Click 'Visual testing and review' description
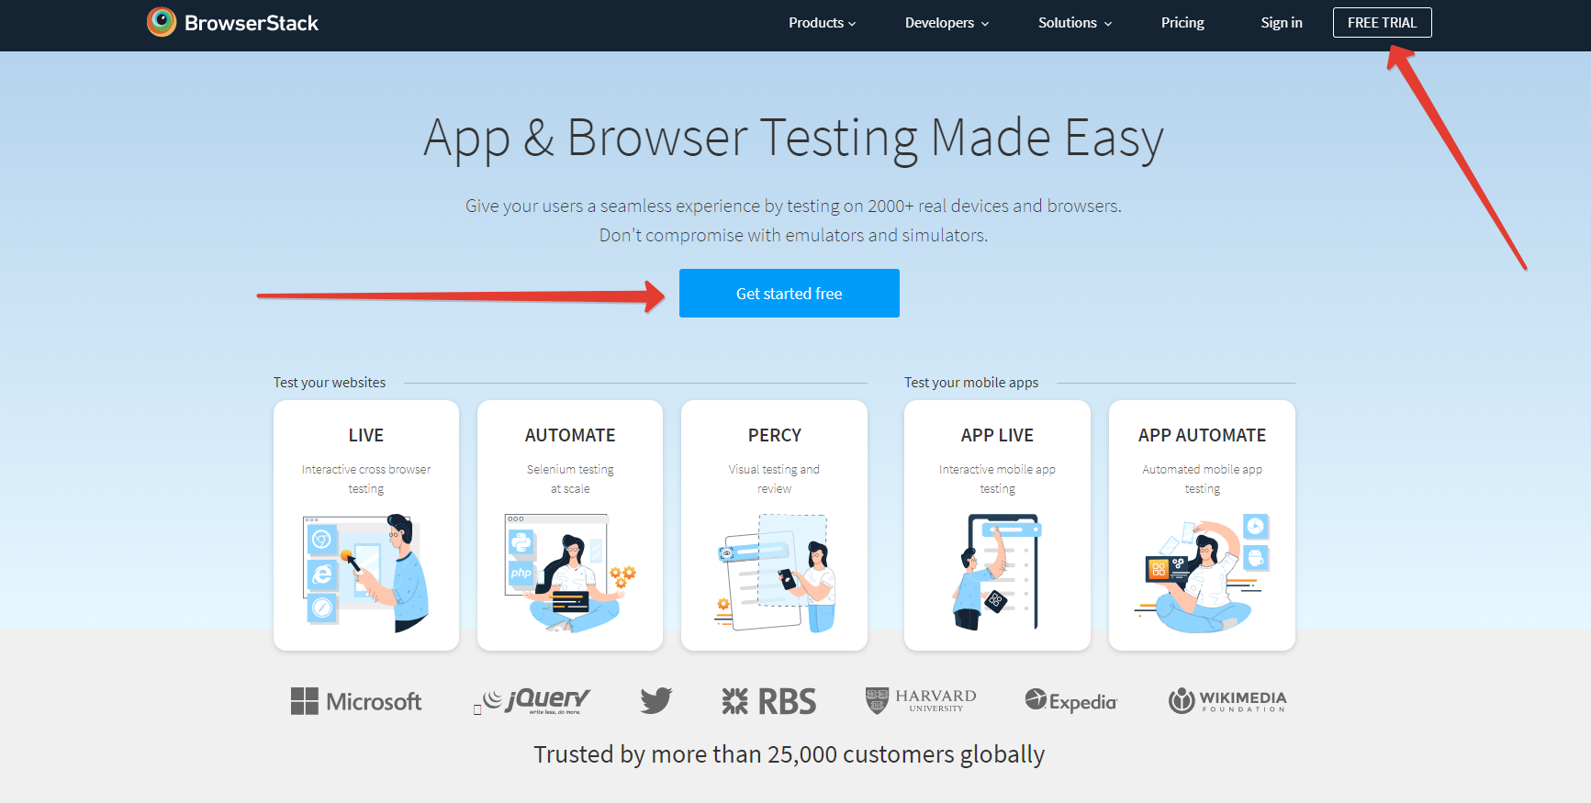Viewport: 1591px width, 803px height. (775, 479)
